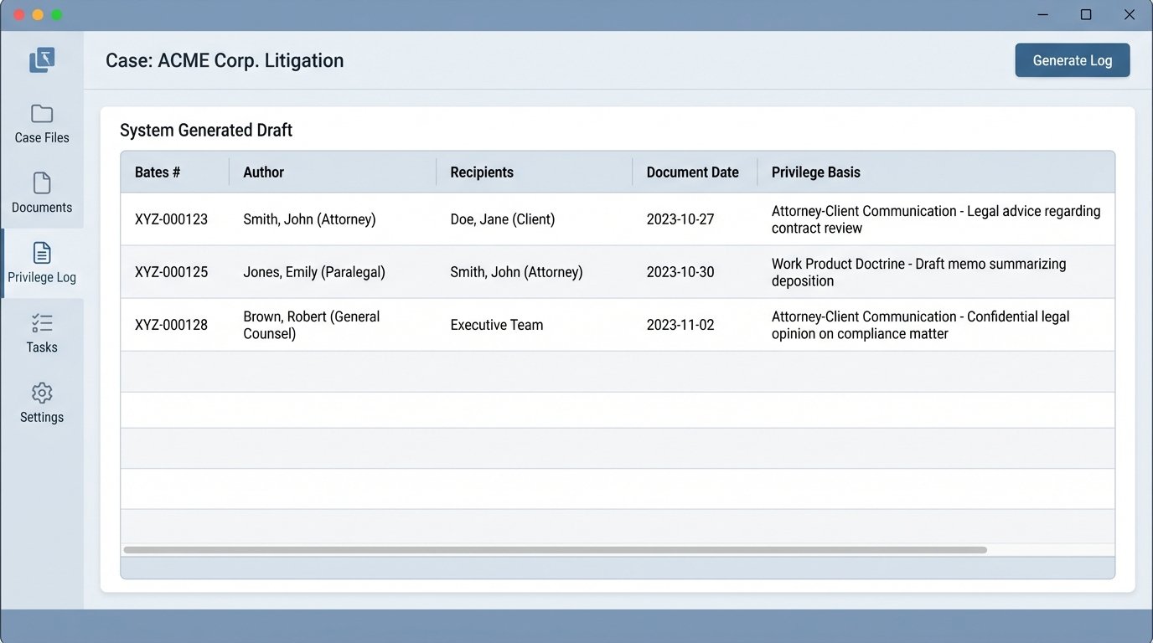Click the Generate Log button
Image resolution: width=1153 pixels, height=643 pixels.
point(1073,59)
